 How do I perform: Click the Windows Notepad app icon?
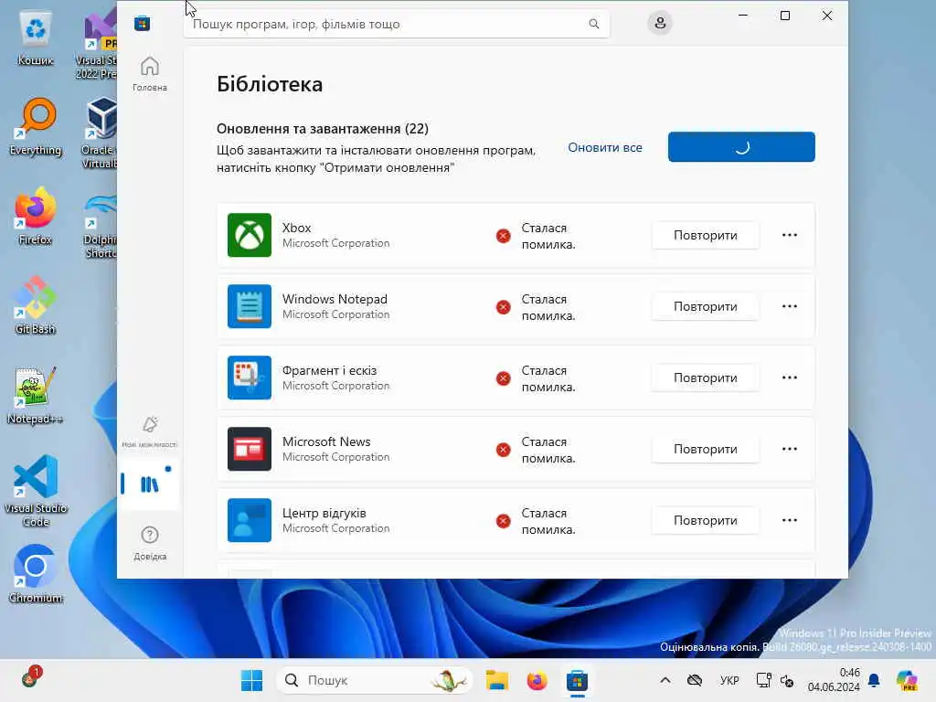click(250, 306)
